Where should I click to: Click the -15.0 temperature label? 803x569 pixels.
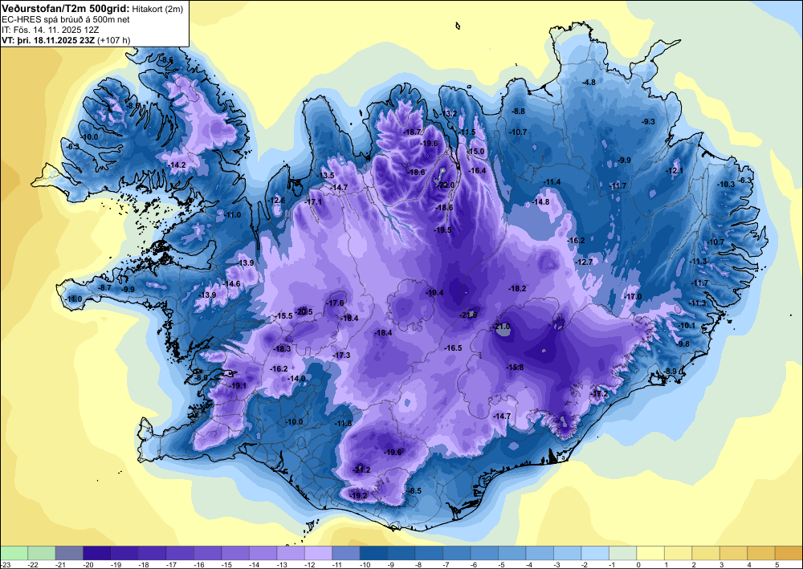(x=475, y=152)
